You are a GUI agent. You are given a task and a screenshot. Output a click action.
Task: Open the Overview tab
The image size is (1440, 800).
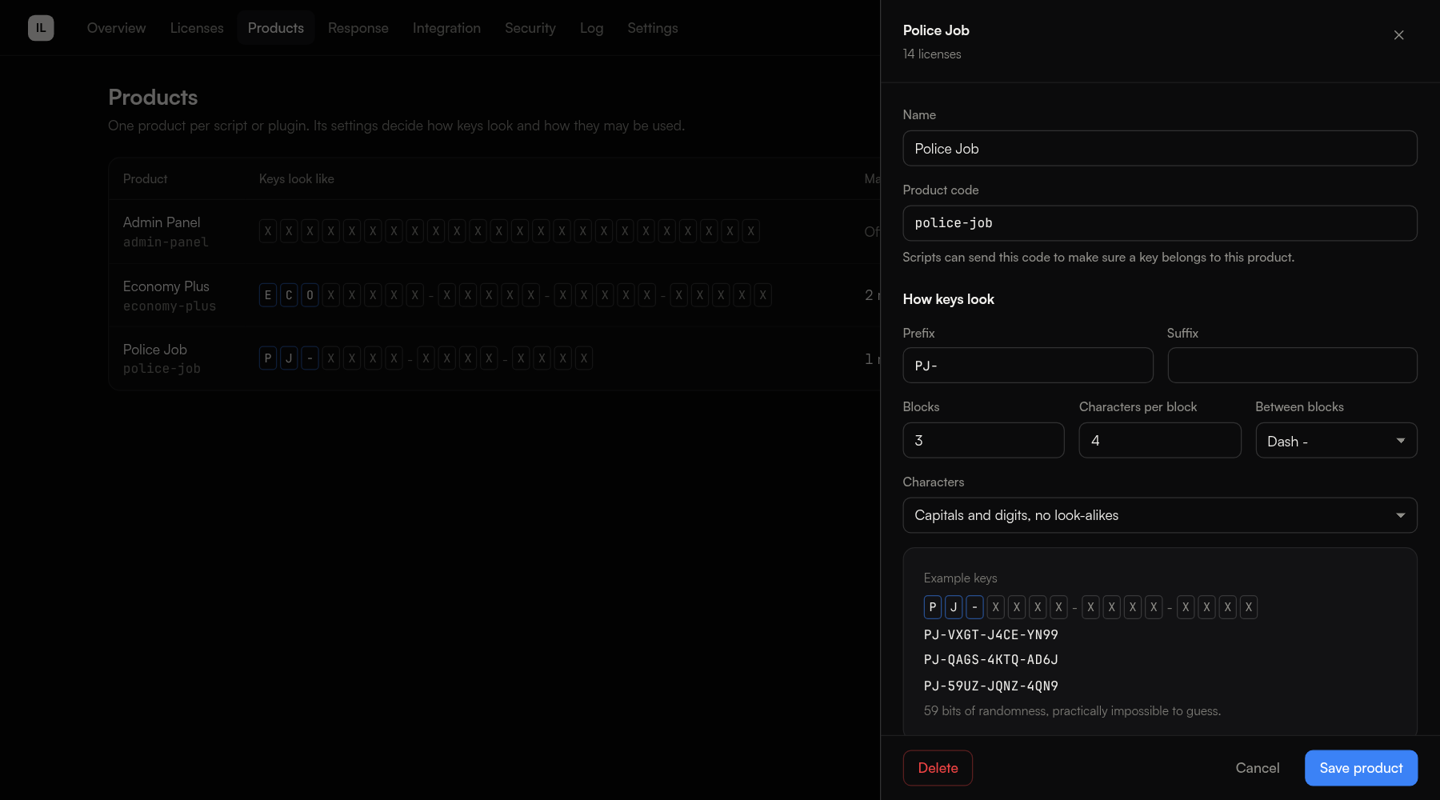pyautogui.click(x=116, y=28)
